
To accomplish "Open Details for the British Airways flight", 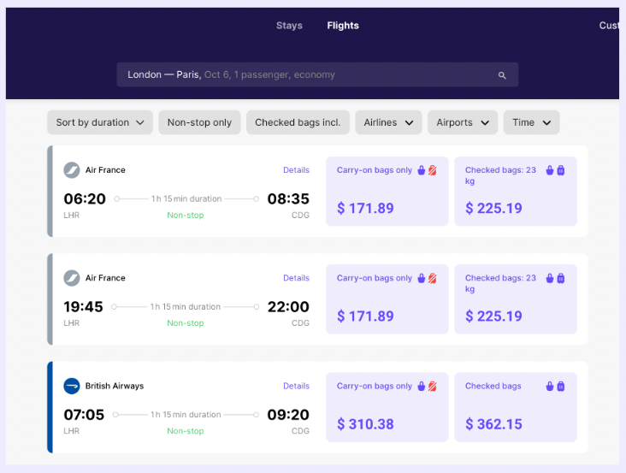I will pyautogui.click(x=296, y=386).
